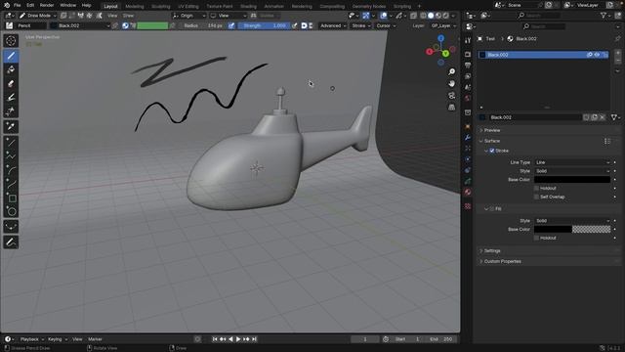Open the Keying timeline menu
The width and height of the screenshot is (625, 352).
pyautogui.click(x=58, y=339)
